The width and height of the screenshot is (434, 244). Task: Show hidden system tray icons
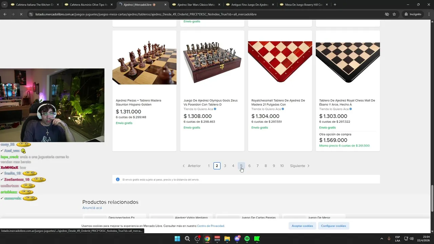381,239
